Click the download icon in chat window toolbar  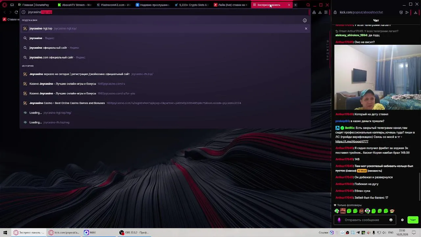pos(415,12)
